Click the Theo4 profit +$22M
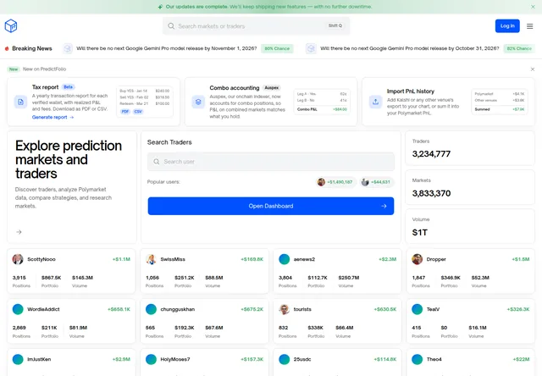 [x=521, y=359]
